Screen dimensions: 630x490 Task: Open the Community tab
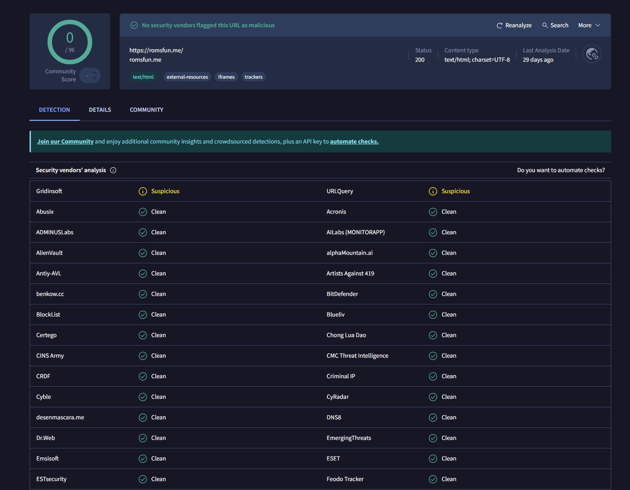tap(146, 110)
